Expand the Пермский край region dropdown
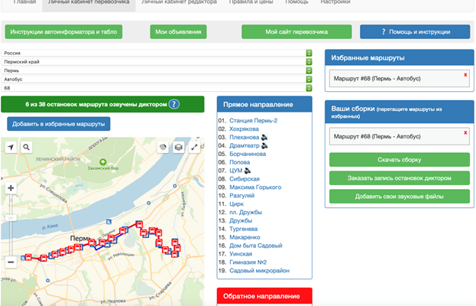The height and width of the screenshot is (306, 476). (x=309, y=62)
